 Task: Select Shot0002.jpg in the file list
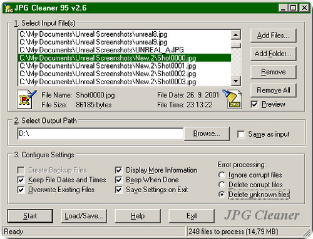[x=125, y=74]
